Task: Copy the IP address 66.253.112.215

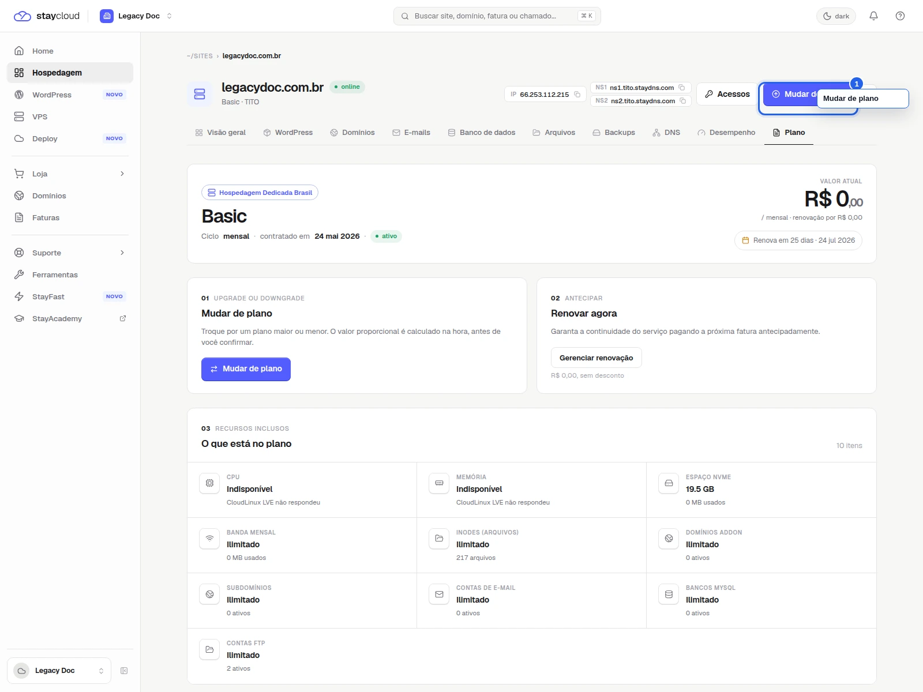Action: coord(577,95)
